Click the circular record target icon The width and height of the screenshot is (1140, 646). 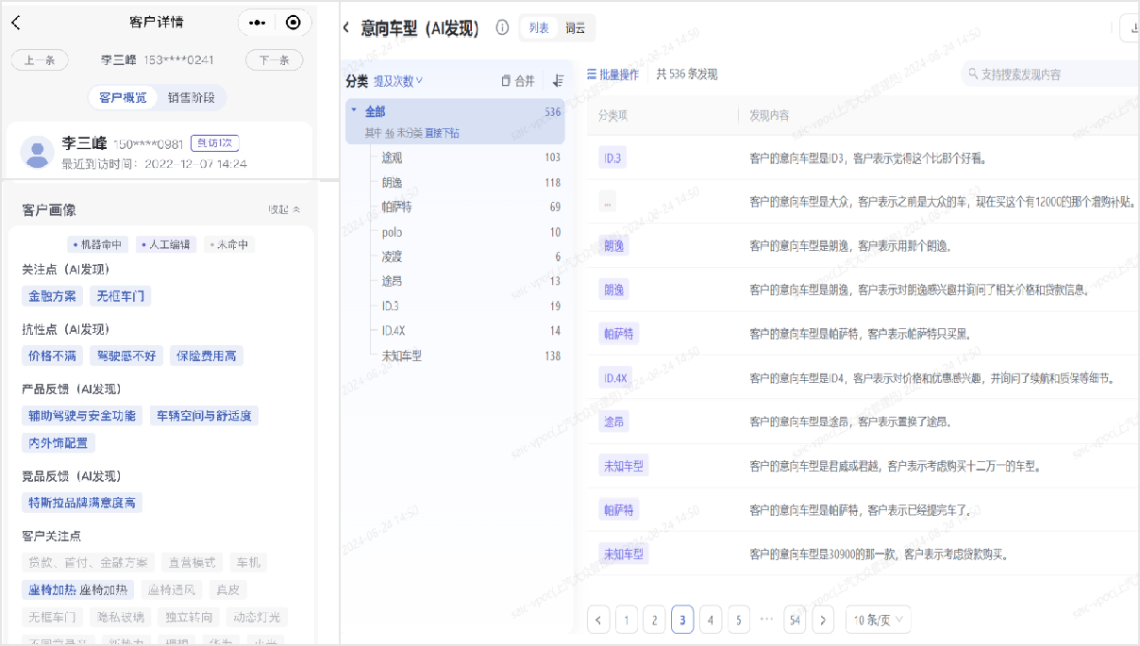point(293,23)
